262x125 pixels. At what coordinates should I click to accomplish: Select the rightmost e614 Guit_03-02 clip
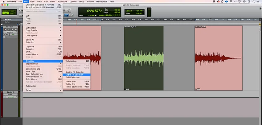pyautogui.click(x=219, y=58)
